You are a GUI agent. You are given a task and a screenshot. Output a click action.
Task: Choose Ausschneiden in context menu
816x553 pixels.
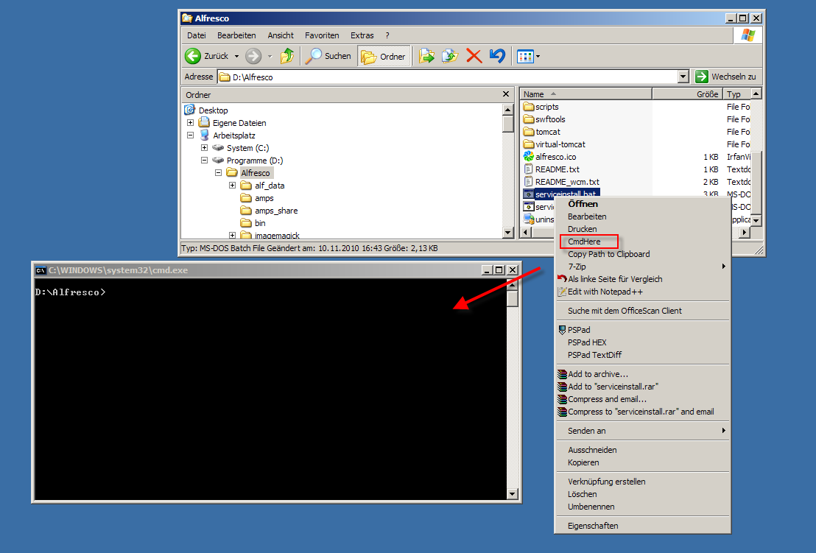pyautogui.click(x=642, y=450)
